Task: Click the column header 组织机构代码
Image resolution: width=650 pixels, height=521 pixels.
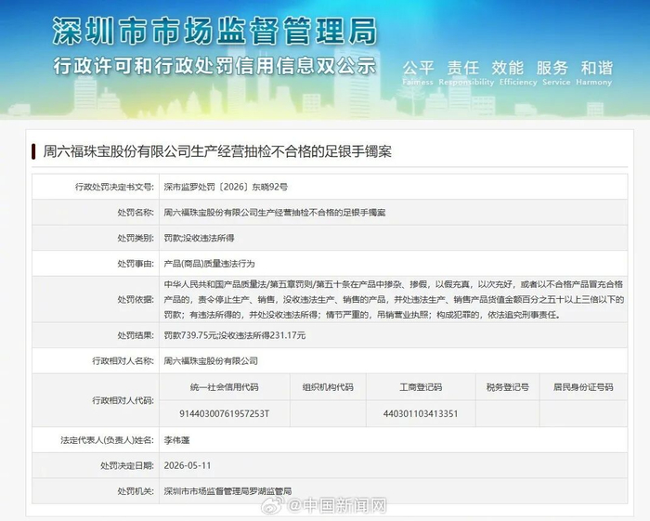Action: 328,387
